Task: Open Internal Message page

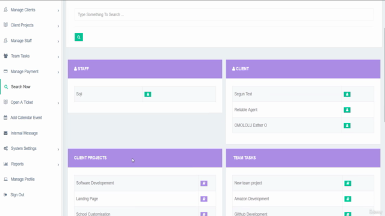Action: 24,133
